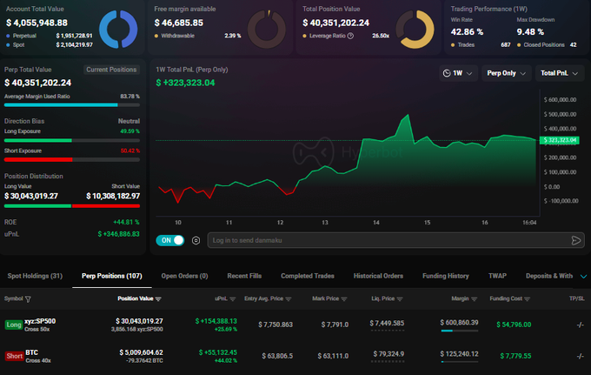Image resolution: width=591 pixels, height=375 pixels.
Task: Open the Deposits & With tab
Action: (x=549, y=276)
